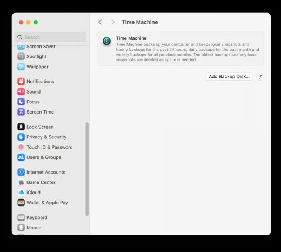Viewport: 281px width, 252px height.
Task: Choose the Lock Screen label
Action: click(x=40, y=127)
